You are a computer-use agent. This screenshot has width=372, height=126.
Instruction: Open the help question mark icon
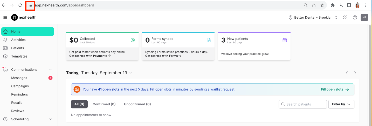click(355, 18)
